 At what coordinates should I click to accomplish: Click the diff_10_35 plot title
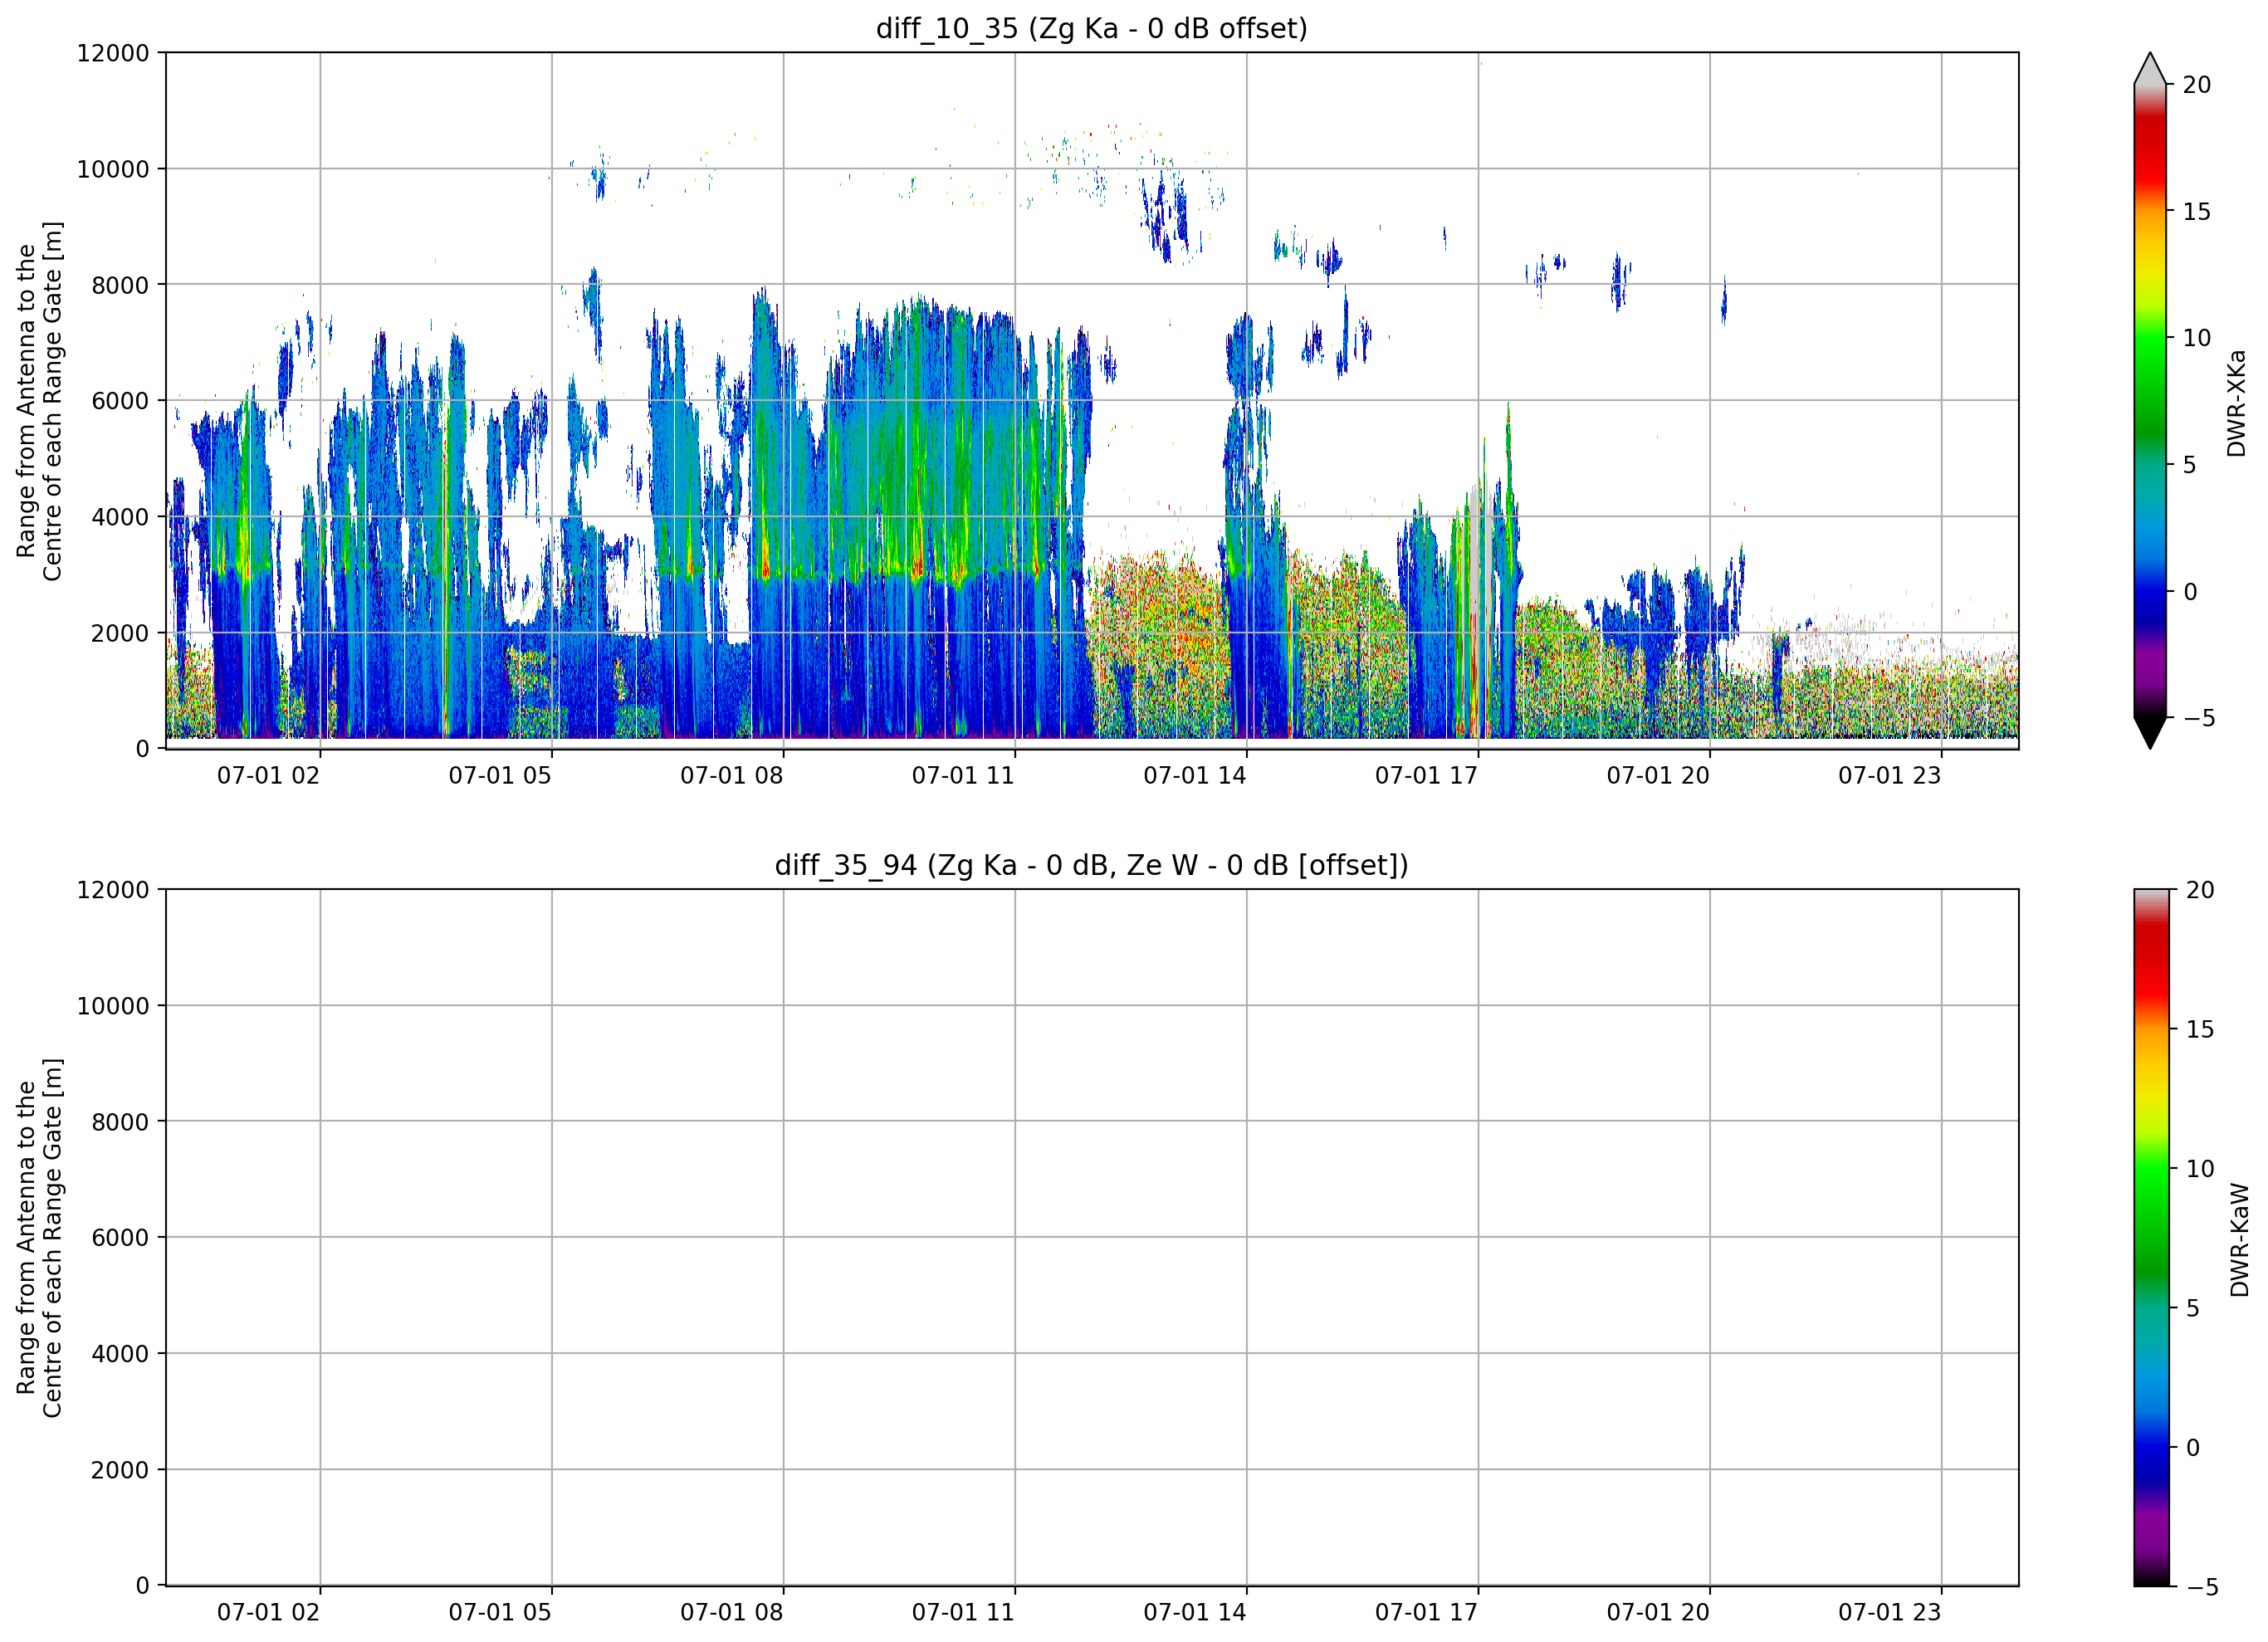click(x=1091, y=28)
